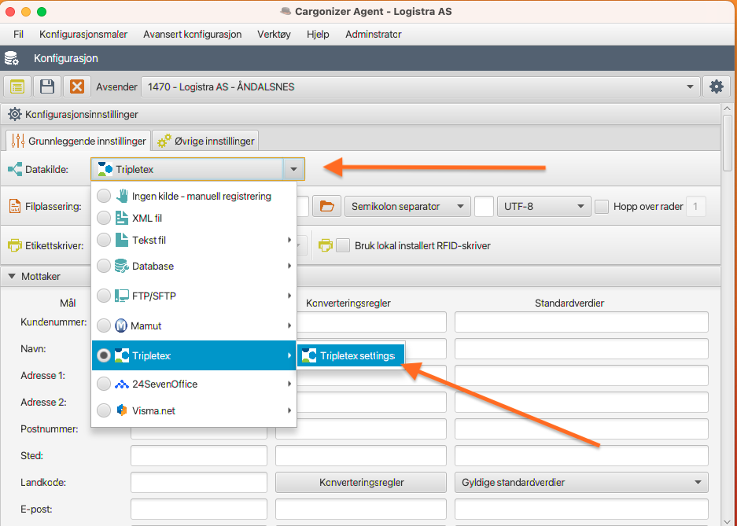Expand the Tekst fil submenu arrow

point(289,240)
